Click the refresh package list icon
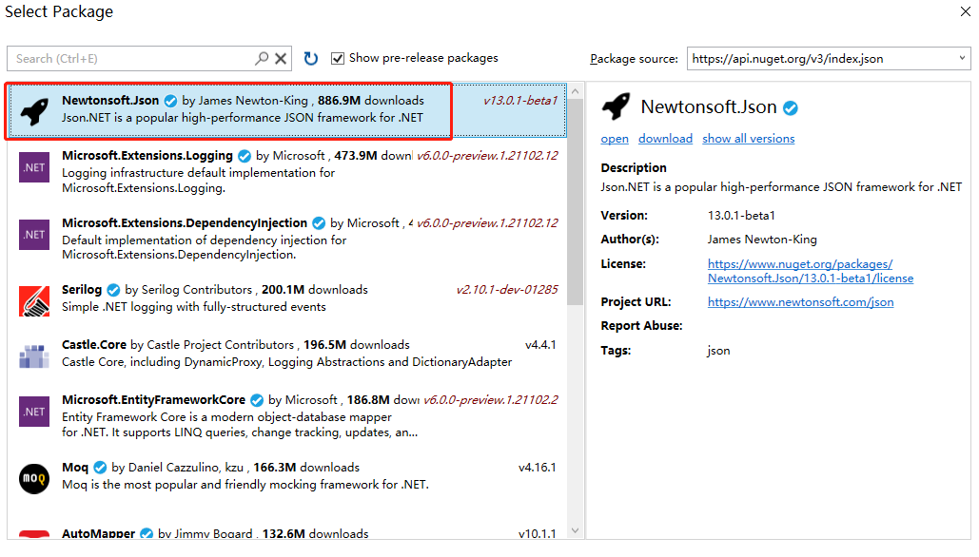 tap(310, 58)
